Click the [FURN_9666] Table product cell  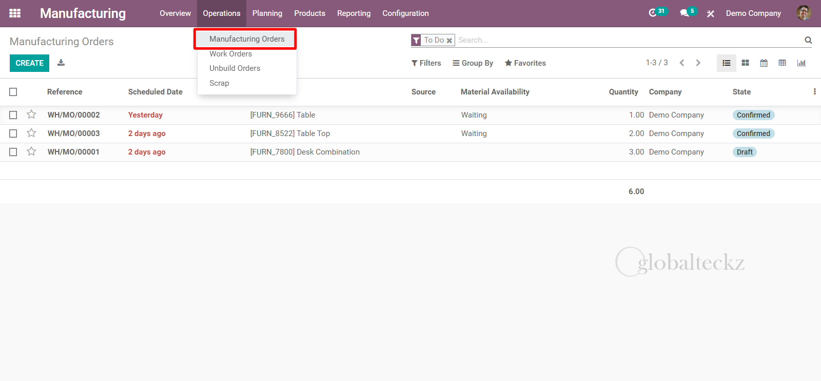[x=283, y=115]
